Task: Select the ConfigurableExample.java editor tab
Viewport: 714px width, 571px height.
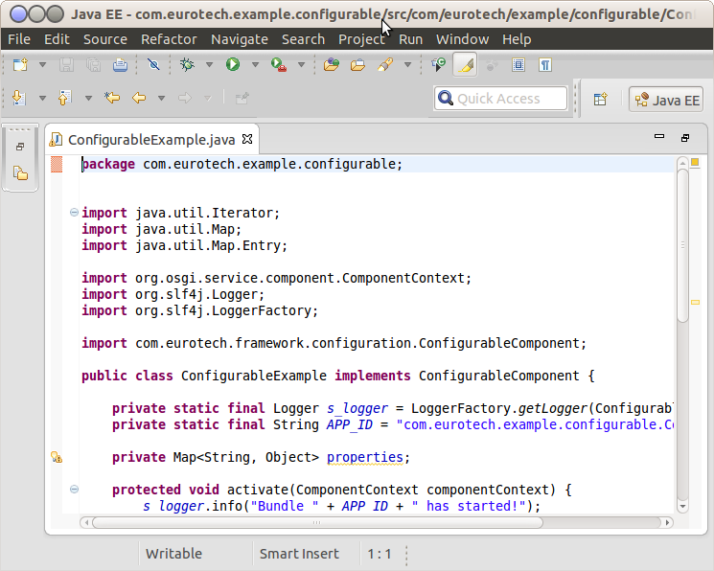Action: (151, 139)
